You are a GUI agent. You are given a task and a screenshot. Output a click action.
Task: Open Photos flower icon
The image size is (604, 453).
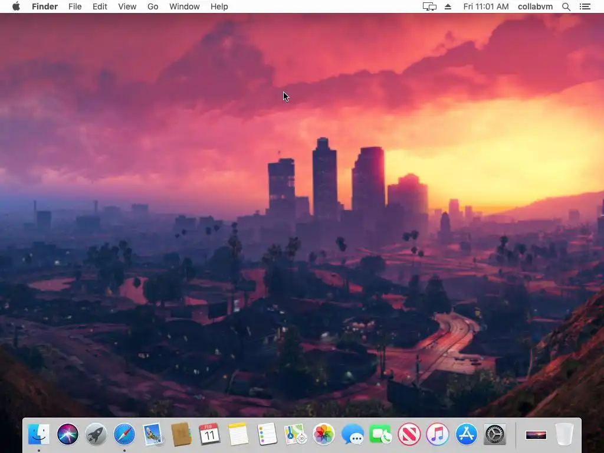click(324, 434)
